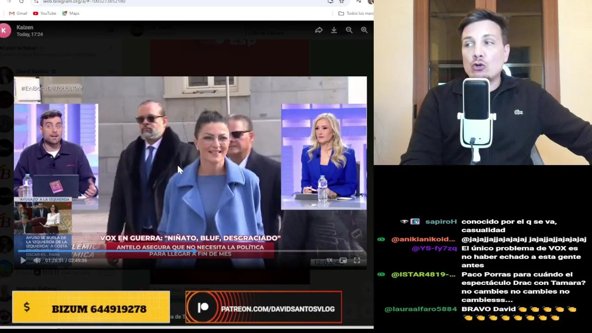This screenshot has width=592, height=333.
Task: Forward the media with the share arrow
Action: coord(319,30)
